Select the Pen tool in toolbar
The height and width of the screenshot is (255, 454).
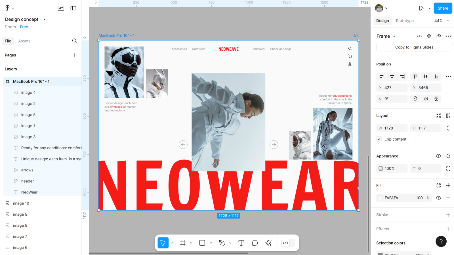click(222, 243)
